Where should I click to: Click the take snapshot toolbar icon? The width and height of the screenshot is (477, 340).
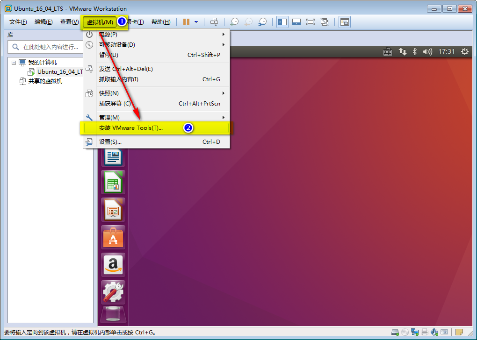tap(234, 22)
